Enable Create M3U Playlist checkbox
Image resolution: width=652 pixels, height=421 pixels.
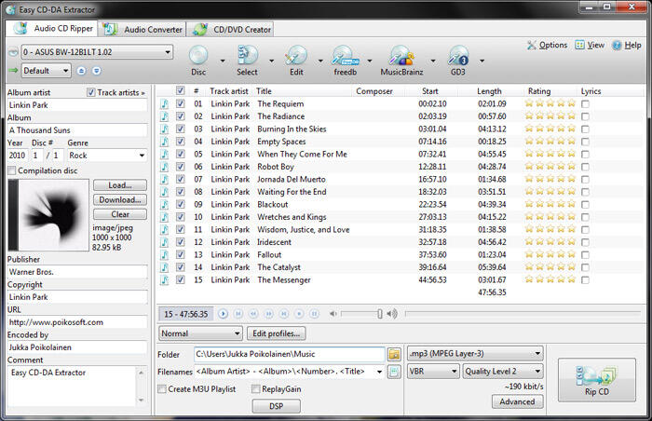tap(162, 389)
